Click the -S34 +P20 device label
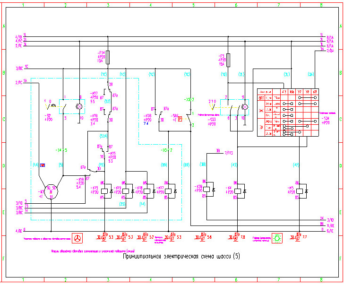This screenshot has height=286, width=344. [x=326, y=121]
